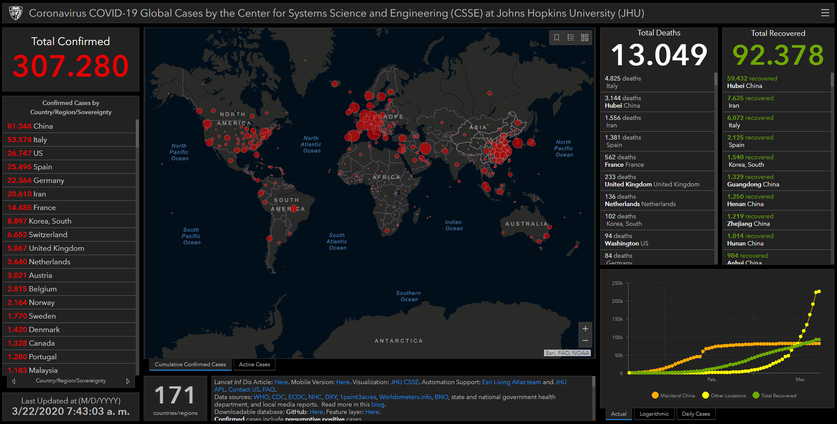Zoom out of the map with minus button
Screen dimensions: 837x424
585,340
